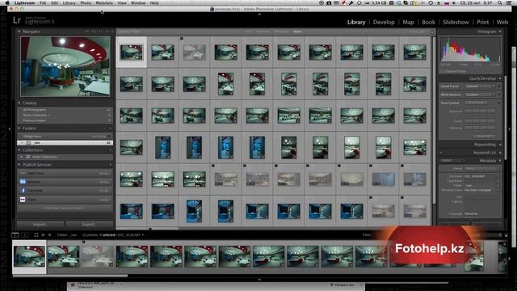Hide the filmstrip panel arrow at bottom
Viewport: 517px width, 291px height.
[x=259, y=280]
